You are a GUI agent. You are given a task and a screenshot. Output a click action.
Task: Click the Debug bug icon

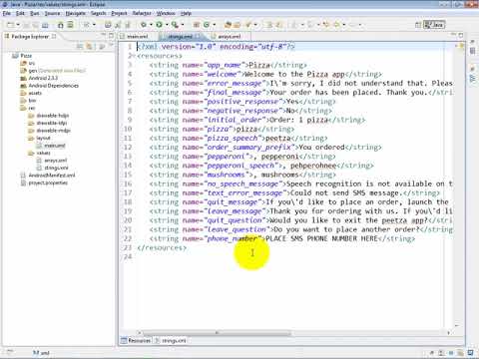[144, 25]
